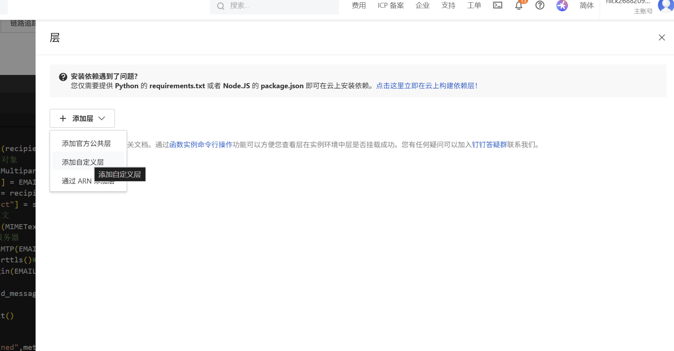
Task: Open the 工单 top menu
Action: click(474, 5)
